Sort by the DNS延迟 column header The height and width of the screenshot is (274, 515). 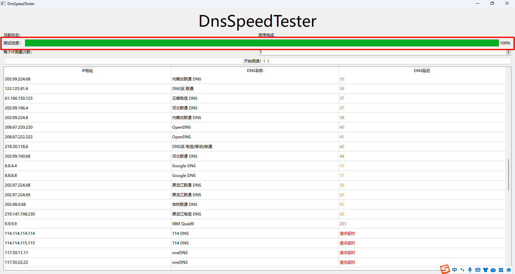pyautogui.click(x=422, y=70)
